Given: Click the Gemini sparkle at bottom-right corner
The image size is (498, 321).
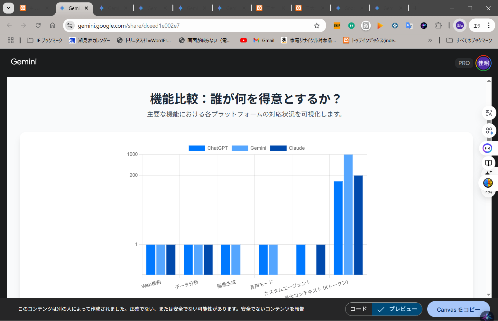Looking at the screenshot, I should pyautogui.click(x=487, y=316).
